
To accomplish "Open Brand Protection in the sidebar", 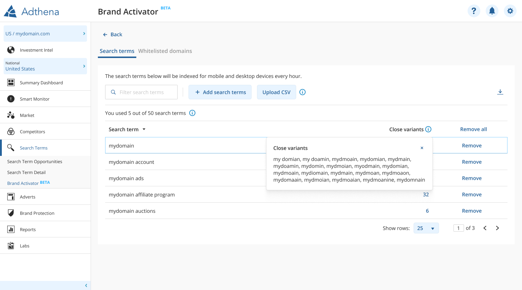I will [37, 213].
